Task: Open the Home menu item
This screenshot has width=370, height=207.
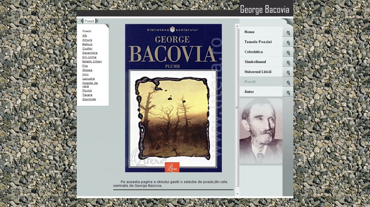Action: 249,32
